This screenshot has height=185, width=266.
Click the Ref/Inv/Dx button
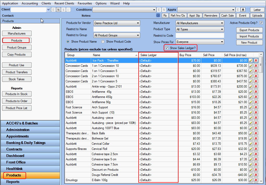point(178,16)
